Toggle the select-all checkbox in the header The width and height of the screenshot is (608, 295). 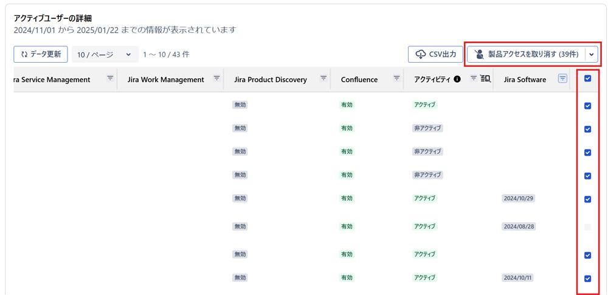[588, 78]
